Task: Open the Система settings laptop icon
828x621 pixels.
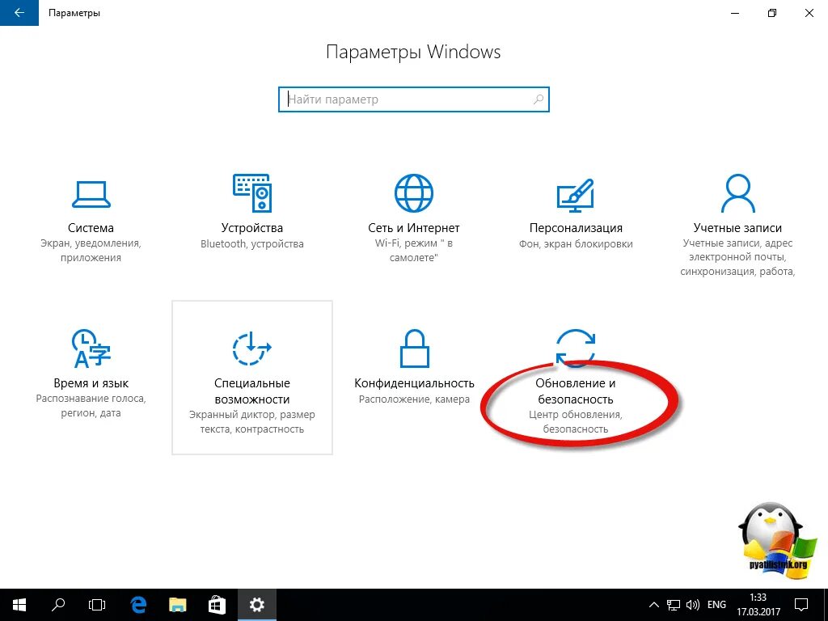Action: [x=91, y=194]
